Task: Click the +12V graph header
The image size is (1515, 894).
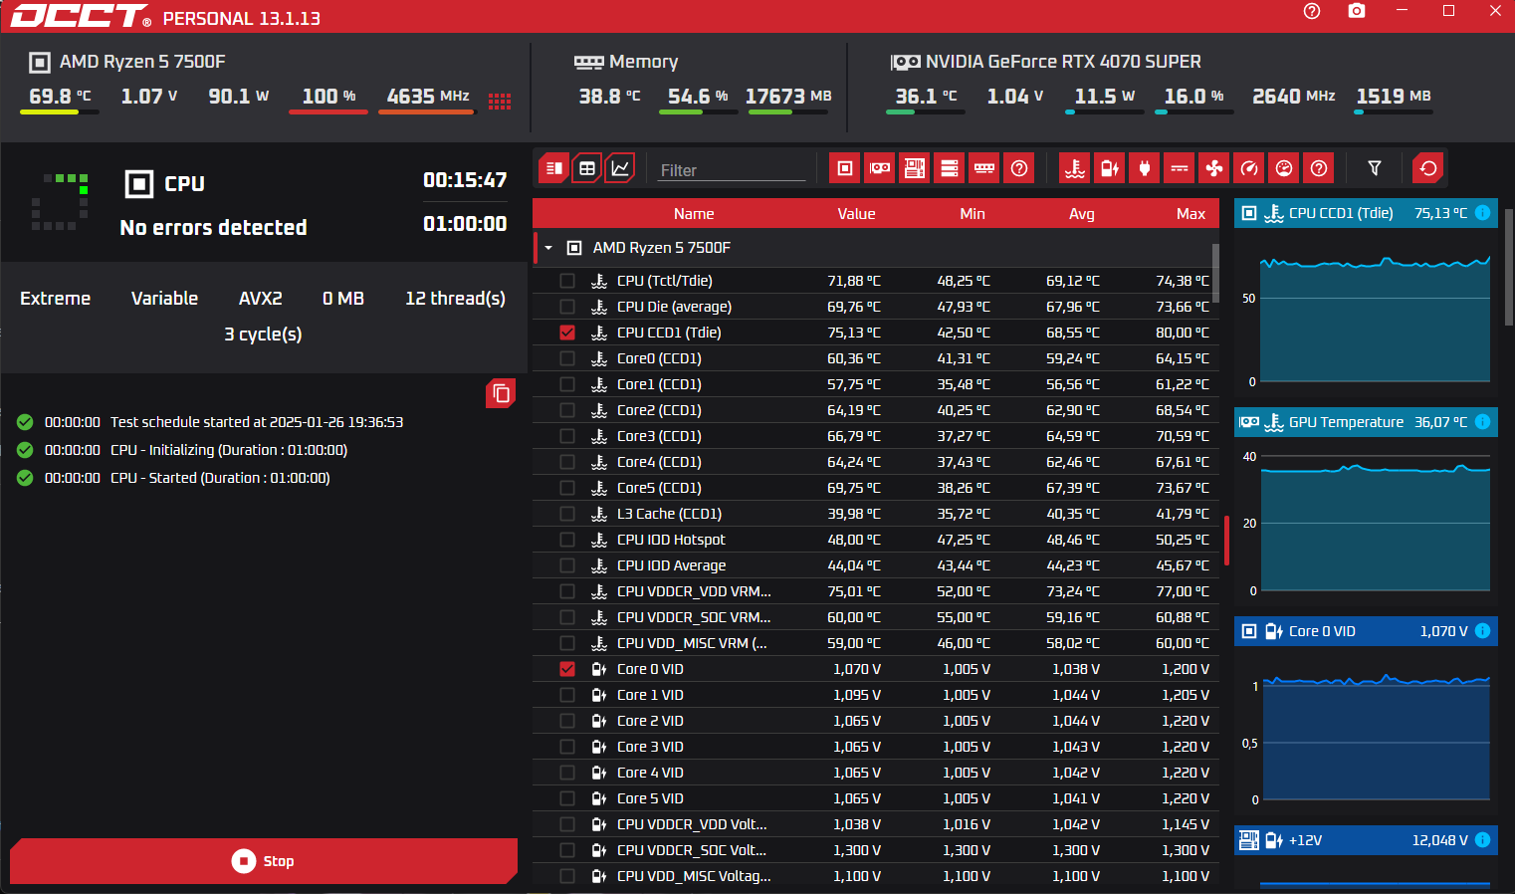Action: pos(1365,840)
